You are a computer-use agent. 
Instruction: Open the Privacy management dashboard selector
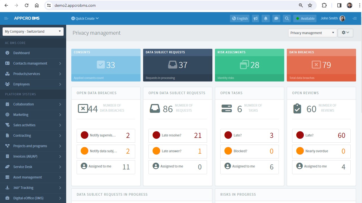pyautogui.click(x=313, y=33)
